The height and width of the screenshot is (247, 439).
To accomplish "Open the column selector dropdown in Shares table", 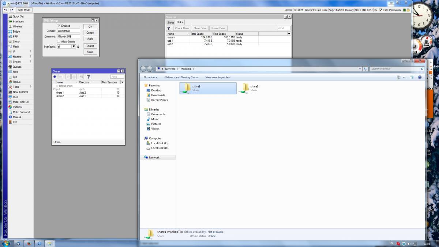I will [x=122, y=82].
